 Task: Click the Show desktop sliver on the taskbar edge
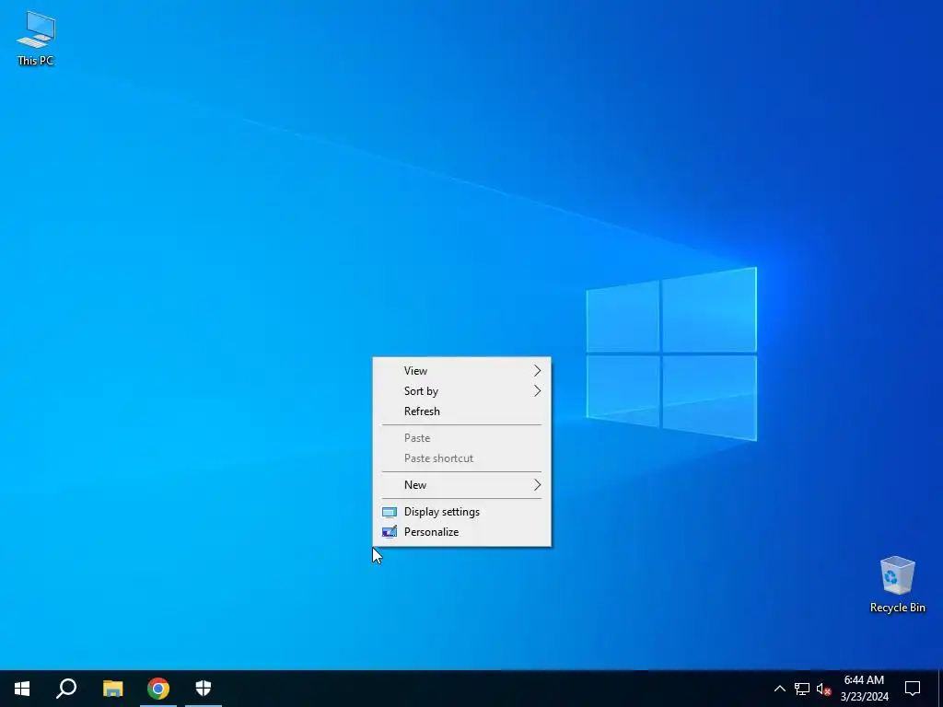tap(940, 689)
